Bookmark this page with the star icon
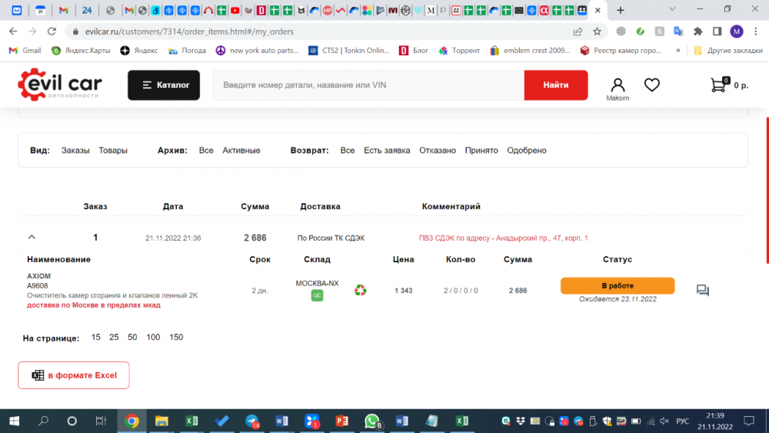This screenshot has height=433, width=769. (597, 32)
